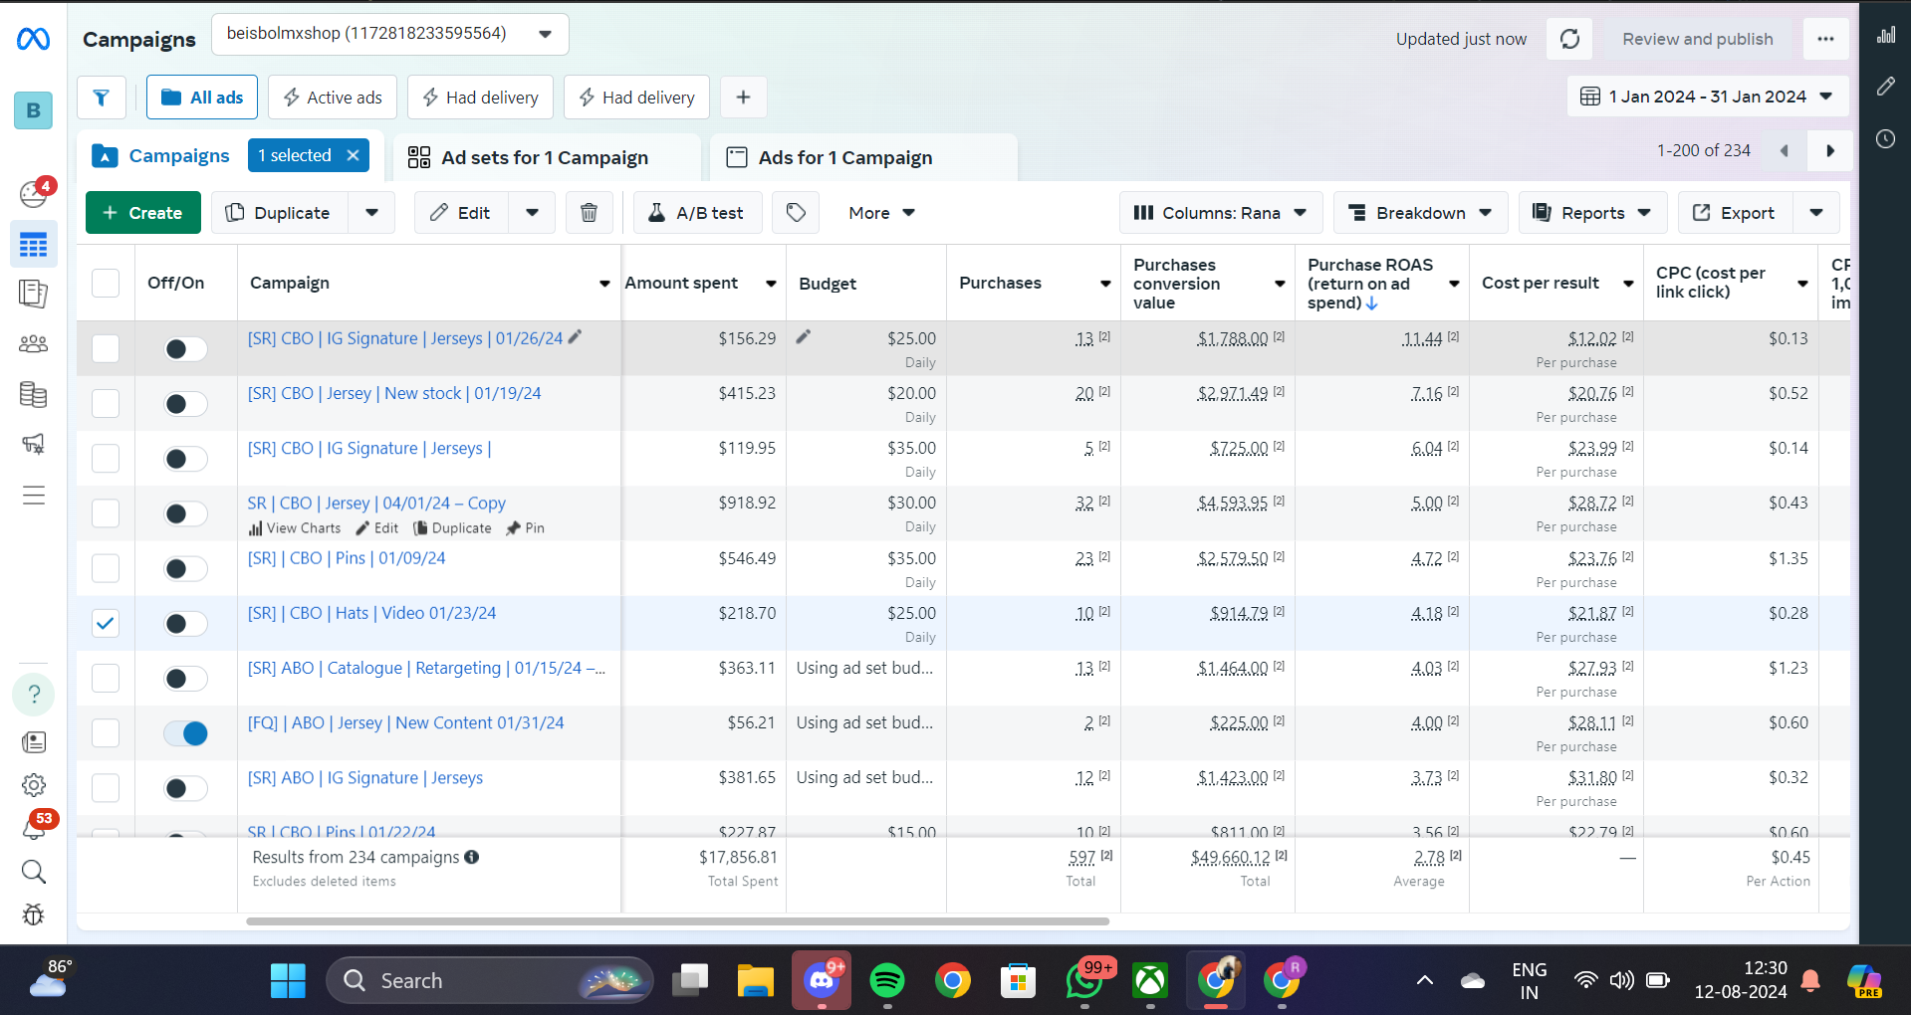Image resolution: width=1911 pixels, height=1015 pixels.
Task: Check the IG Signature Jerseys 01/26/24 row
Action: [106, 348]
